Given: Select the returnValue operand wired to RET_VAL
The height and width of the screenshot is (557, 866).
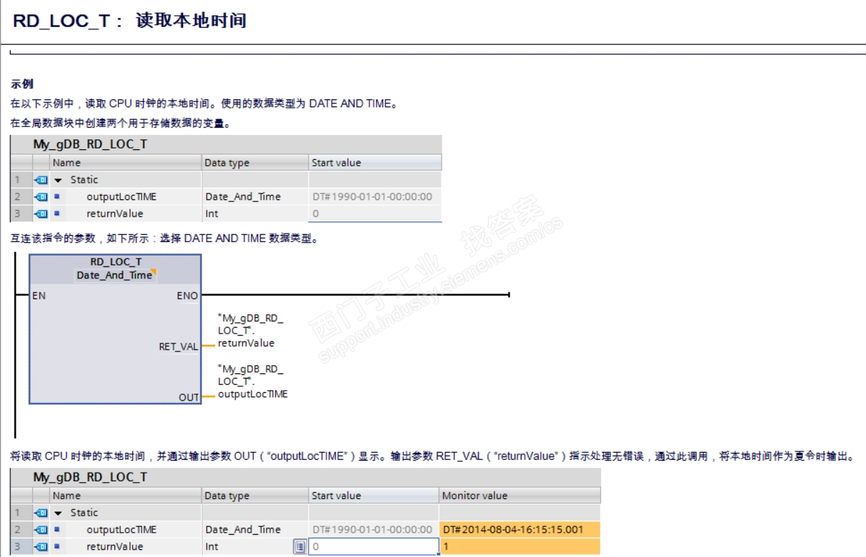Looking at the screenshot, I should click(250, 331).
